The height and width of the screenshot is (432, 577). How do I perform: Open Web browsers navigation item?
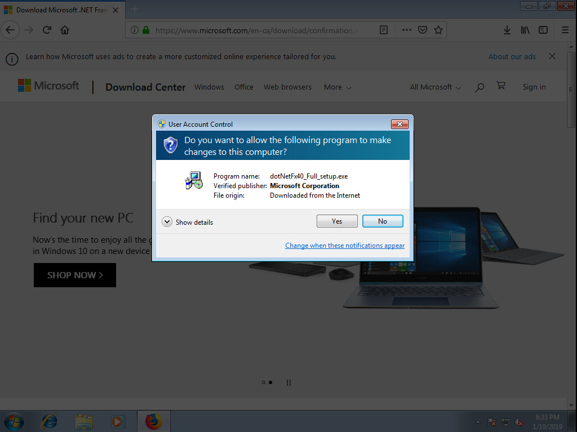pyautogui.click(x=287, y=87)
